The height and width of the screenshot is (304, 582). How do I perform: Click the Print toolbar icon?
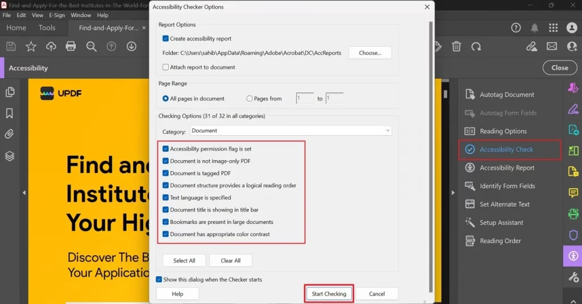click(x=70, y=47)
